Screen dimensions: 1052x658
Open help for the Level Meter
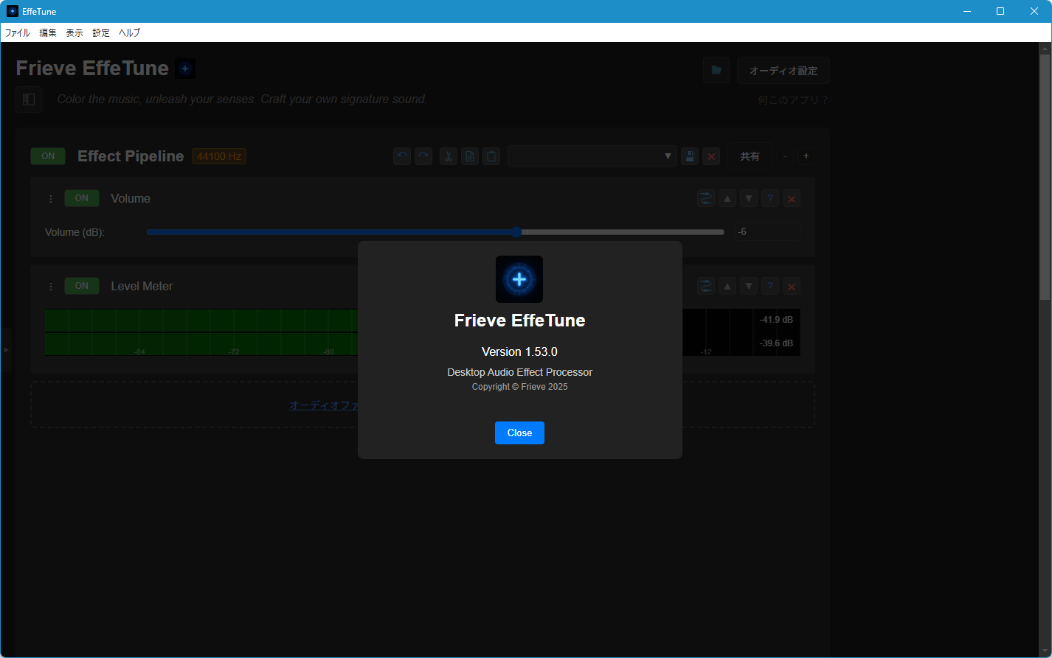pos(770,286)
